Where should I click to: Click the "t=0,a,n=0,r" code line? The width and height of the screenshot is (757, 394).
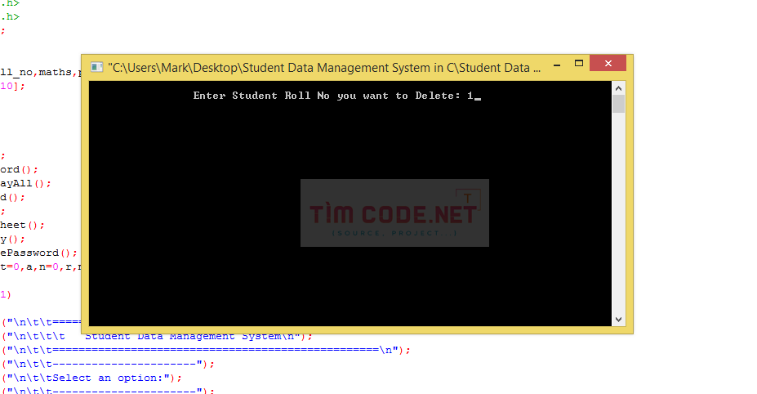[41, 266]
